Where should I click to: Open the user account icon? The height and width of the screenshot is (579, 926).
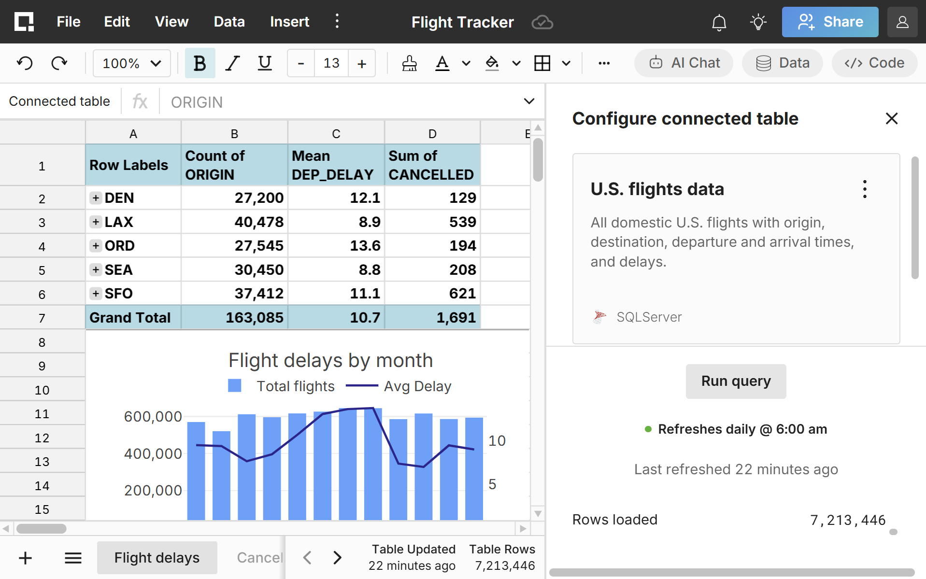tap(902, 22)
